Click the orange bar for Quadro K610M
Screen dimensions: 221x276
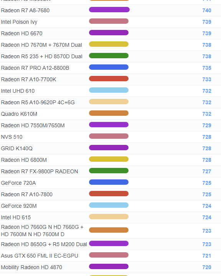[x=109, y=113]
